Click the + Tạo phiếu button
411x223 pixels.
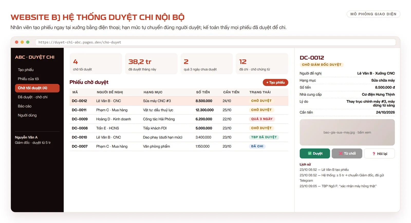pos(275,82)
